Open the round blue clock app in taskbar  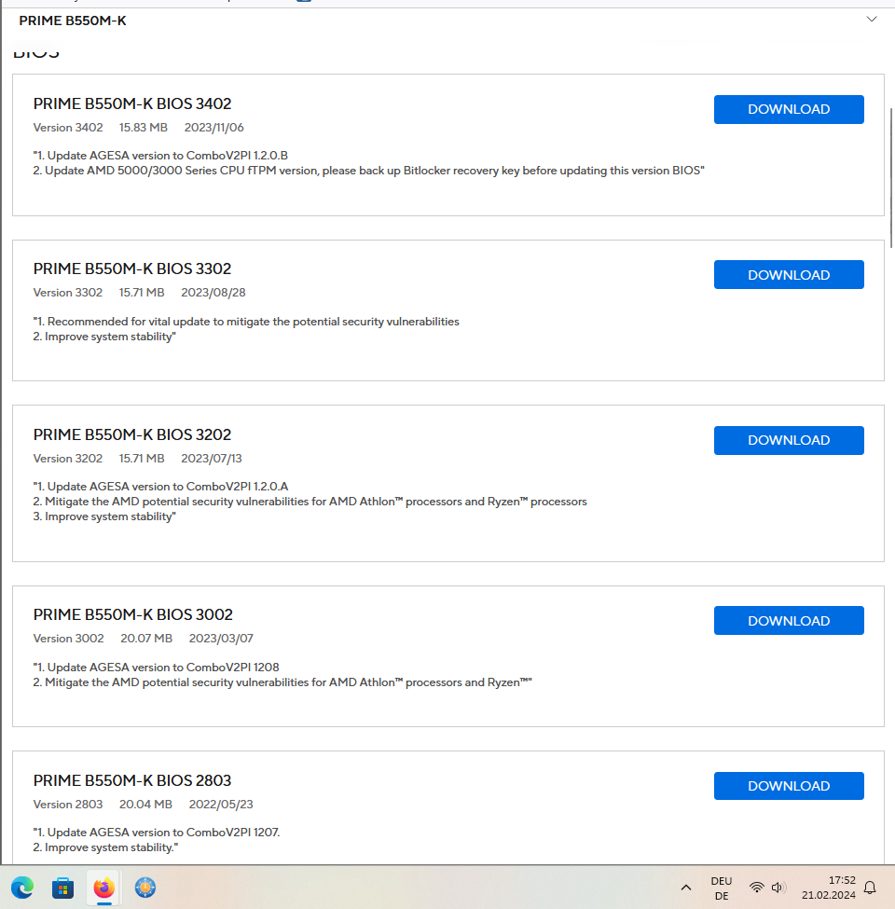(x=145, y=888)
